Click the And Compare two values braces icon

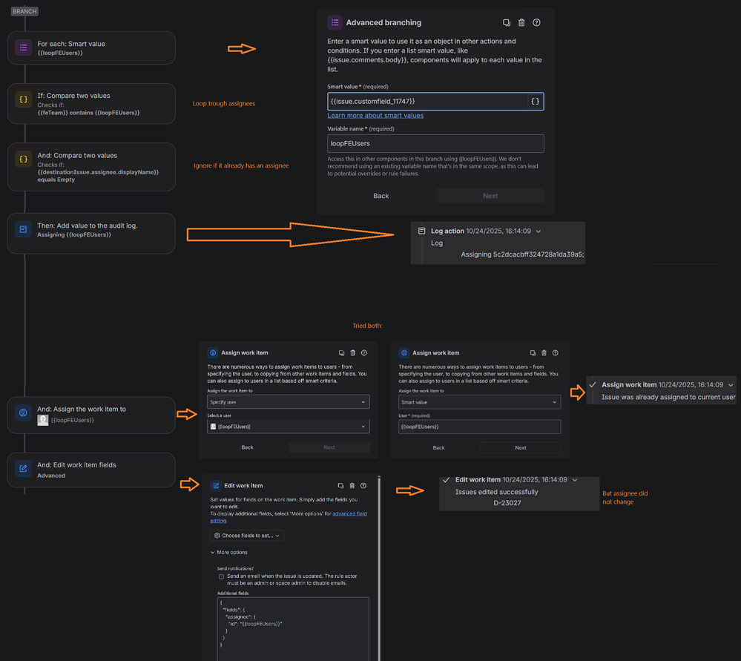click(x=23, y=160)
